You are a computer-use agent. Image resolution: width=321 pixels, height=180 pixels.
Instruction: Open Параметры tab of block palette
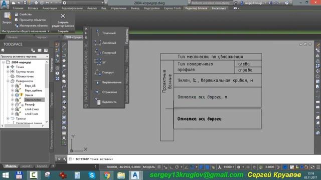(x=126, y=36)
